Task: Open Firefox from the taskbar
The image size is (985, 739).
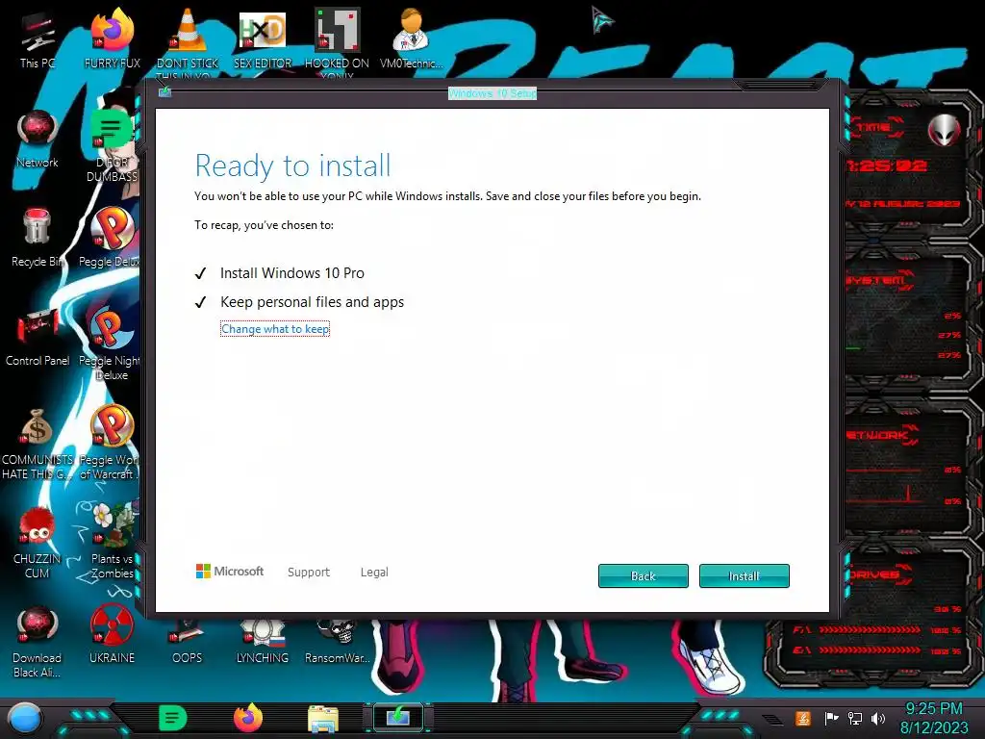Action: pyautogui.click(x=248, y=718)
